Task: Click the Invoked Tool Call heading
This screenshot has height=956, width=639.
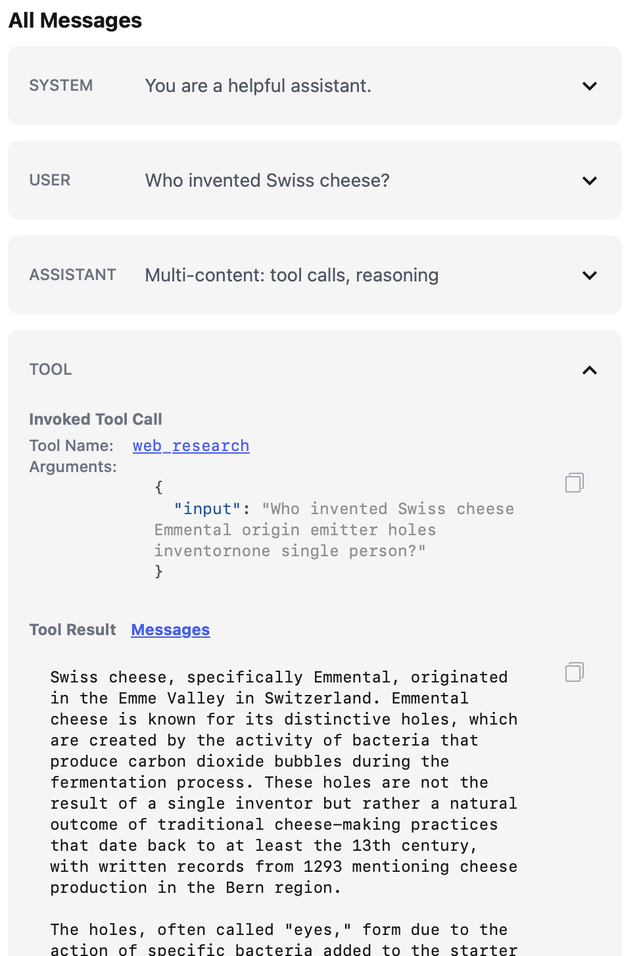Action: click(95, 419)
